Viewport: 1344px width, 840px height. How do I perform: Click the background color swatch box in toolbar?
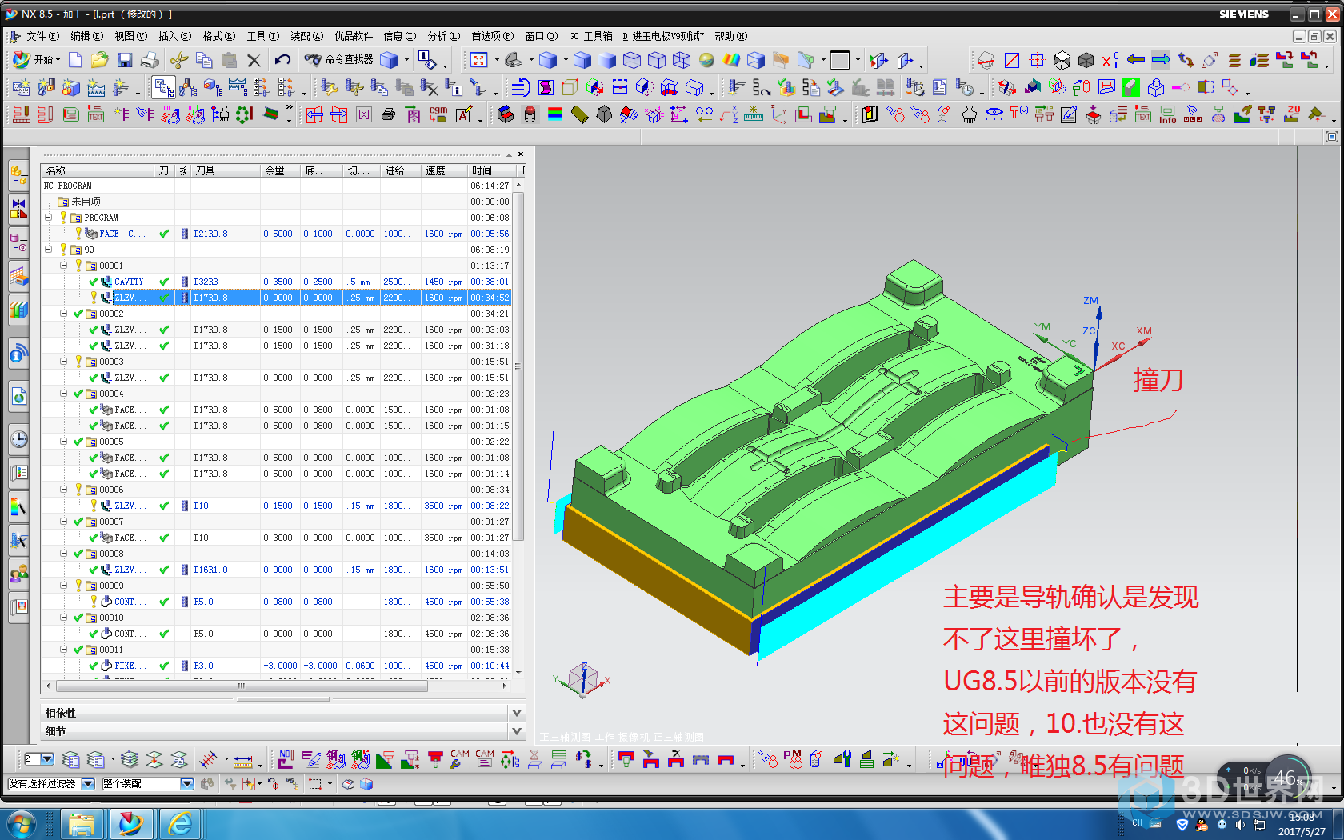click(x=840, y=60)
